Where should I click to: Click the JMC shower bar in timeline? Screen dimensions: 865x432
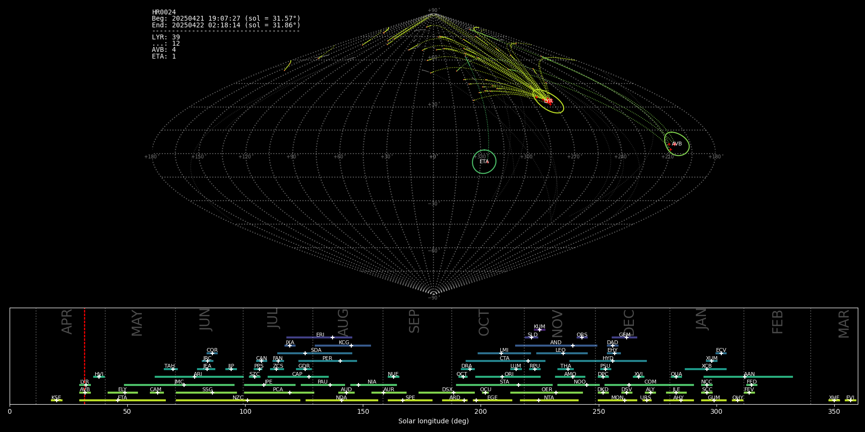tap(179, 384)
